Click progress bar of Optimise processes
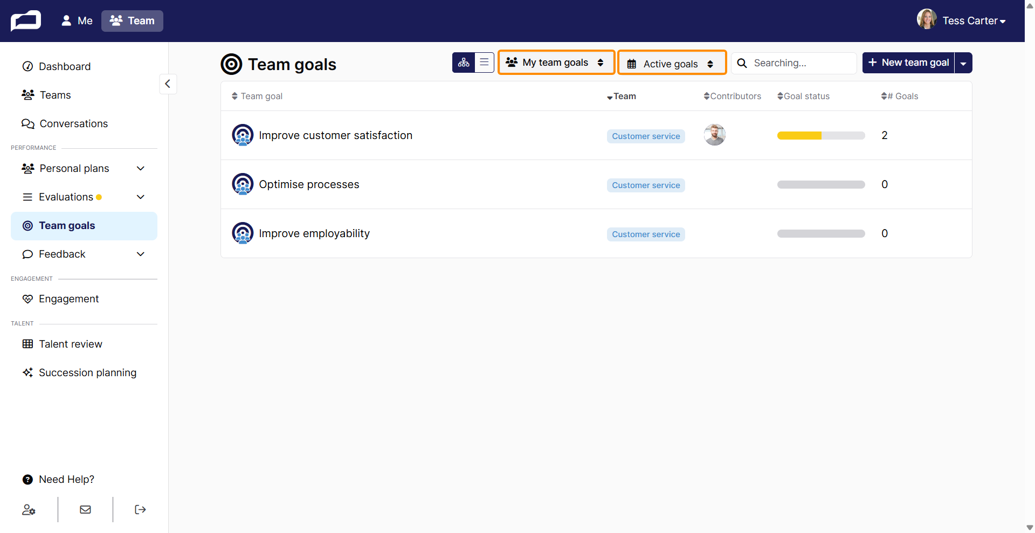The height and width of the screenshot is (533, 1035). pyautogui.click(x=821, y=185)
